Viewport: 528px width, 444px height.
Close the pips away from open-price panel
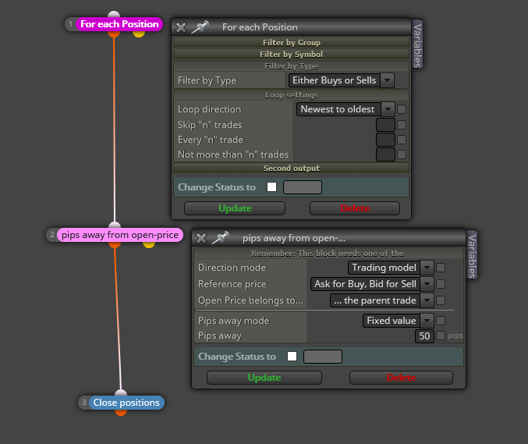201,239
